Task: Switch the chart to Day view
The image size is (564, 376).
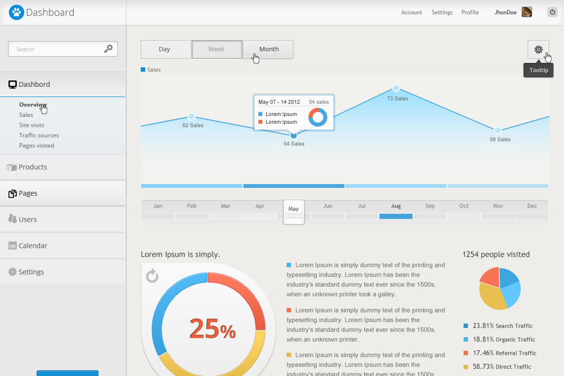Action: pos(166,49)
